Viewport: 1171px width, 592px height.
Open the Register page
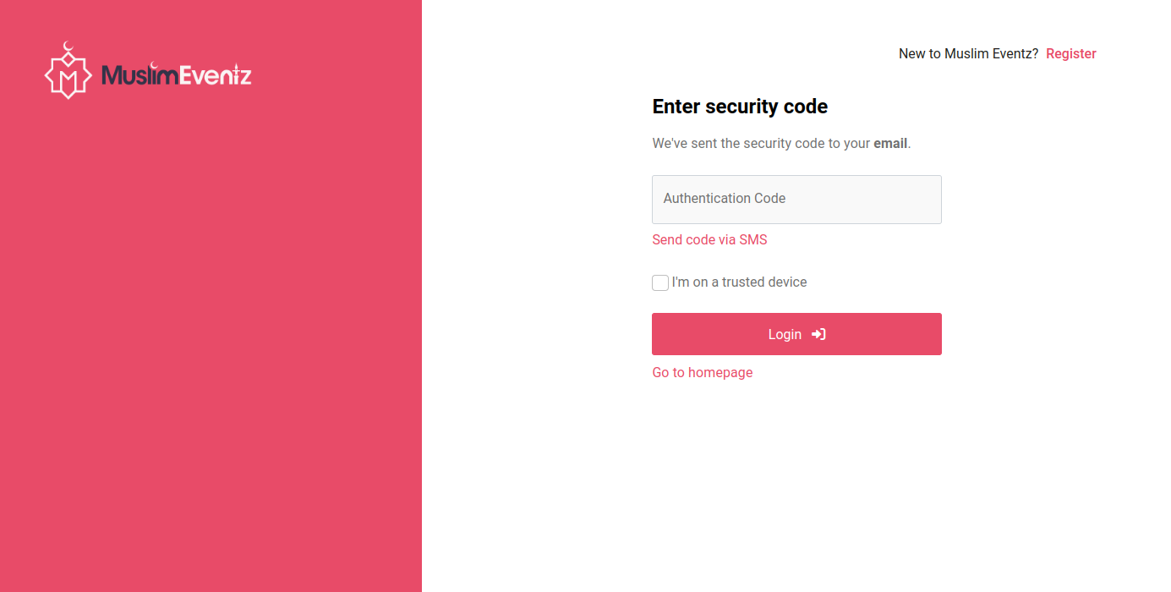click(x=1070, y=53)
